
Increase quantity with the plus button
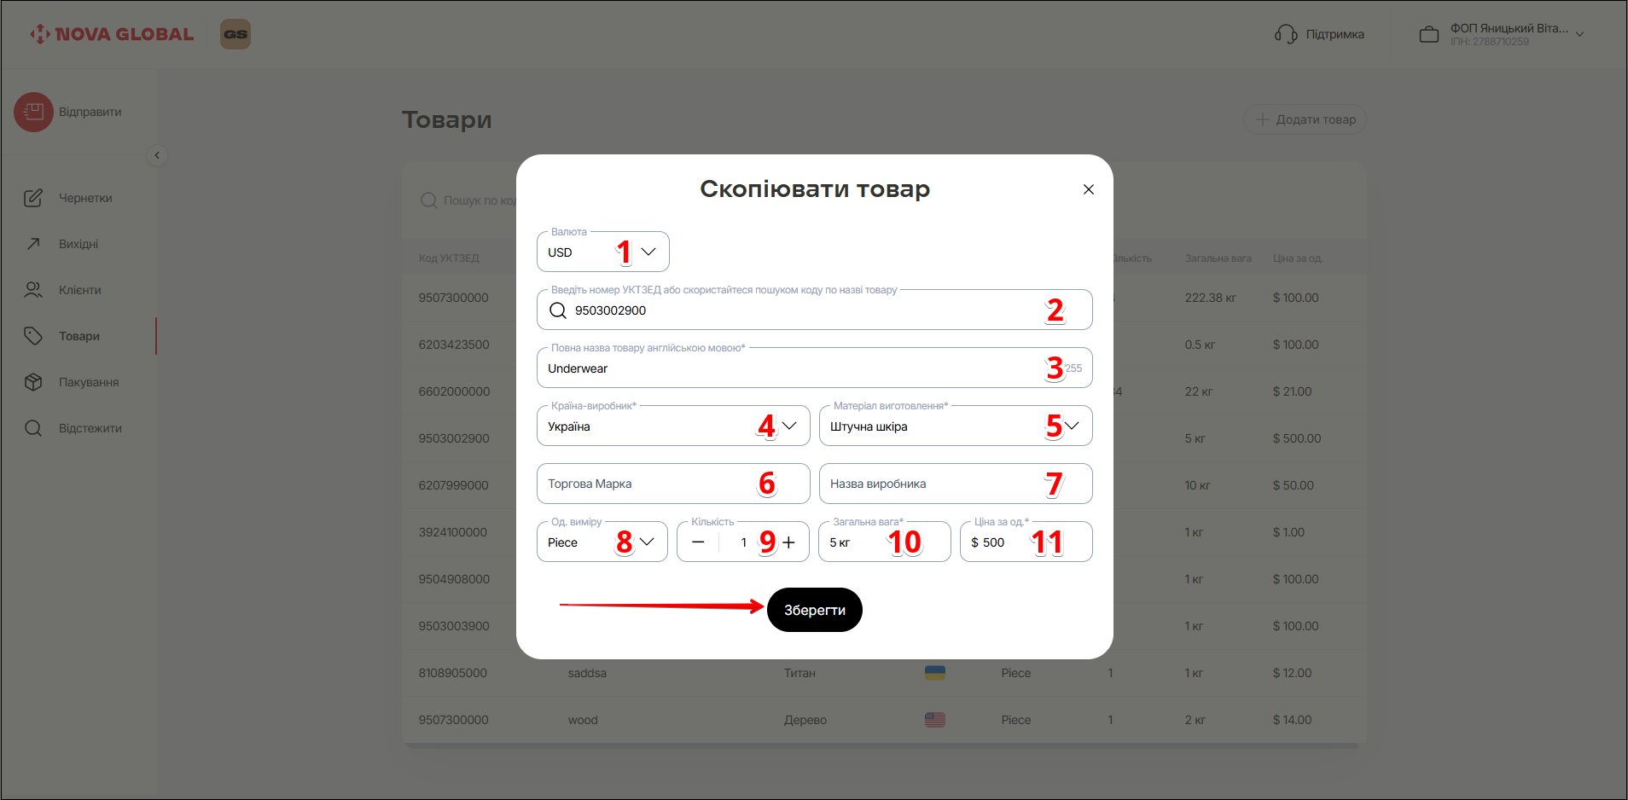tap(789, 542)
